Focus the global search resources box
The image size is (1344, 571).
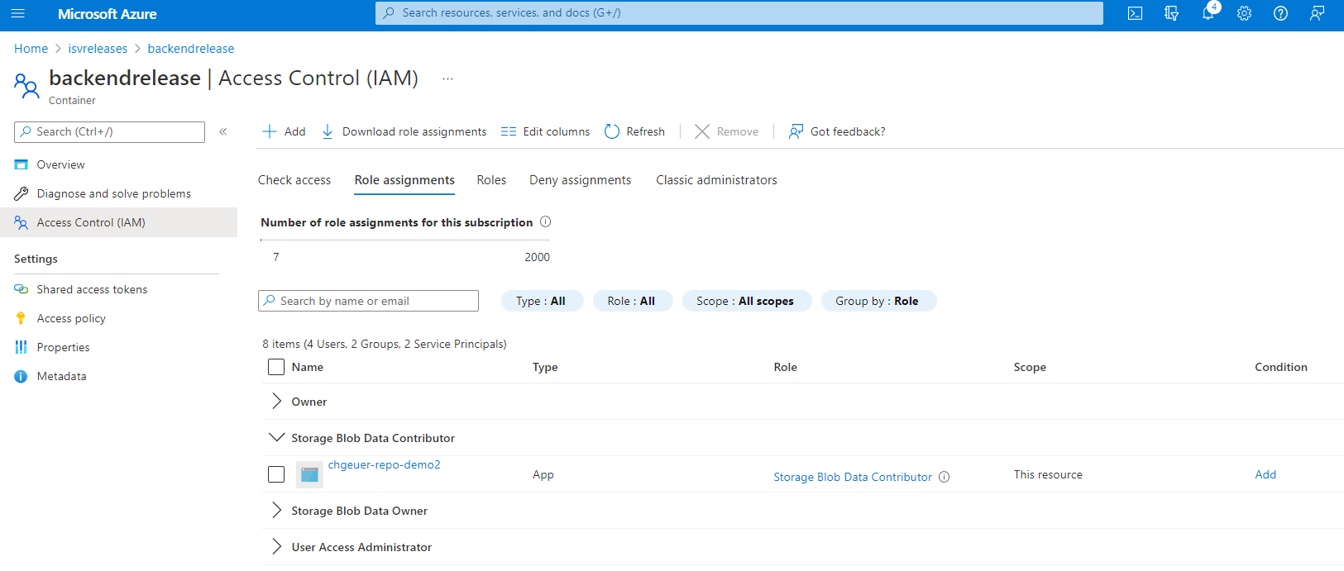739,13
